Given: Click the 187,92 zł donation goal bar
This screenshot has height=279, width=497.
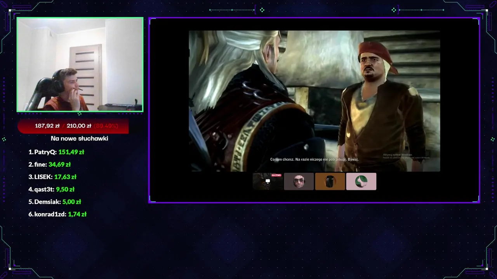Looking at the screenshot, I should click(x=73, y=126).
